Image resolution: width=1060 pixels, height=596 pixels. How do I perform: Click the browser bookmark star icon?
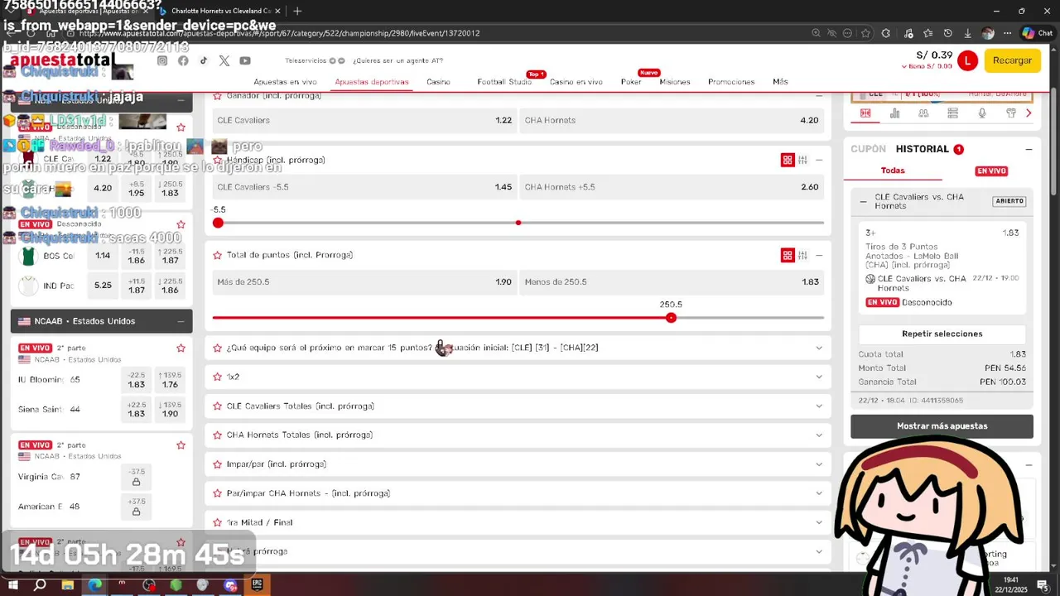click(x=865, y=33)
